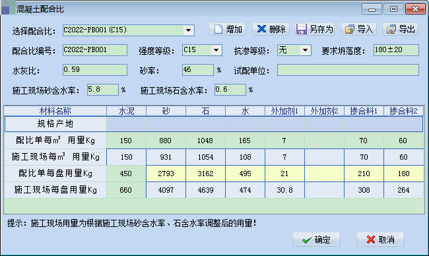Viewport: 429px width, 256px height.
Task: Click the 石 column header
Action: [x=205, y=111]
